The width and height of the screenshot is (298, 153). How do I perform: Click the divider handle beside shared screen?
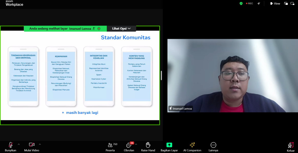point(161,75)
